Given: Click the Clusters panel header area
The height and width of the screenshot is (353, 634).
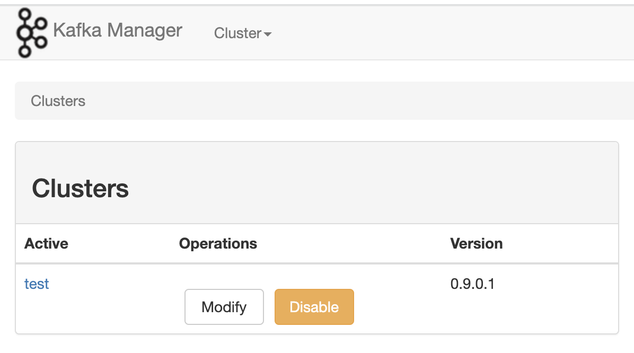Looking at the screenshot, I should click(316, 182).
